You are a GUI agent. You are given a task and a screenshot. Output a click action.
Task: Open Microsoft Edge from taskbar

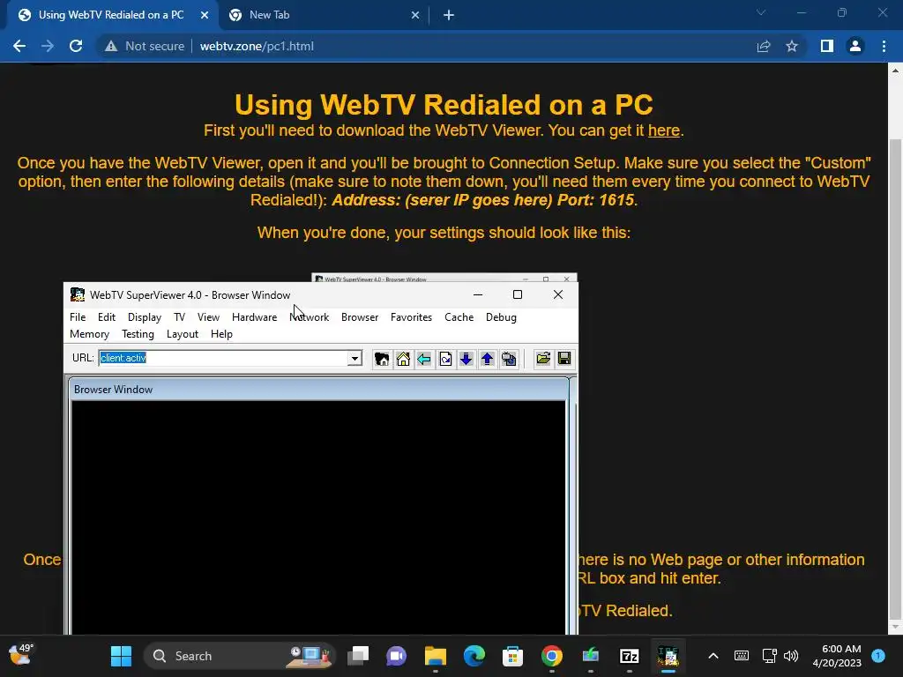(x=474, y=656)
